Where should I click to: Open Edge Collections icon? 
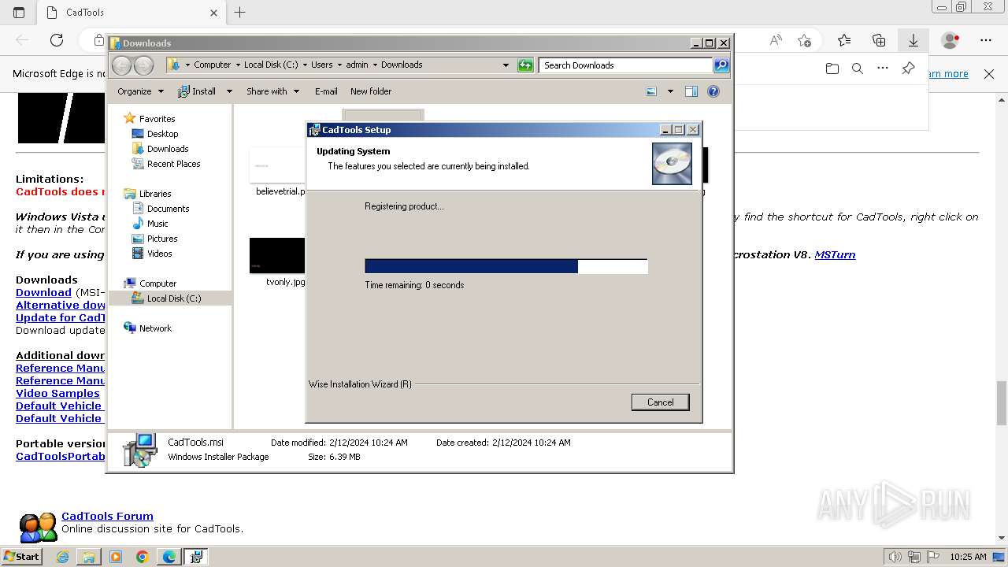click(879, 40)
